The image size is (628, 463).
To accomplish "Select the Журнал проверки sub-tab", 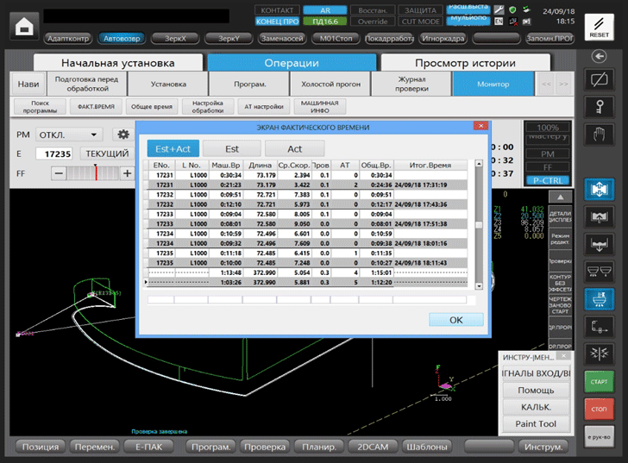I will pyautogui.click(x=411, y=84).
